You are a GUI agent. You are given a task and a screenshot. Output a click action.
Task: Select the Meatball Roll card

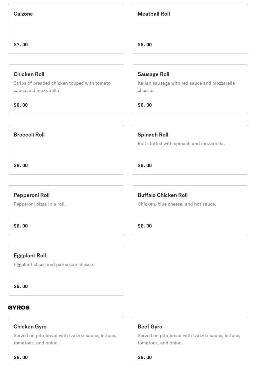click(190, 29)
